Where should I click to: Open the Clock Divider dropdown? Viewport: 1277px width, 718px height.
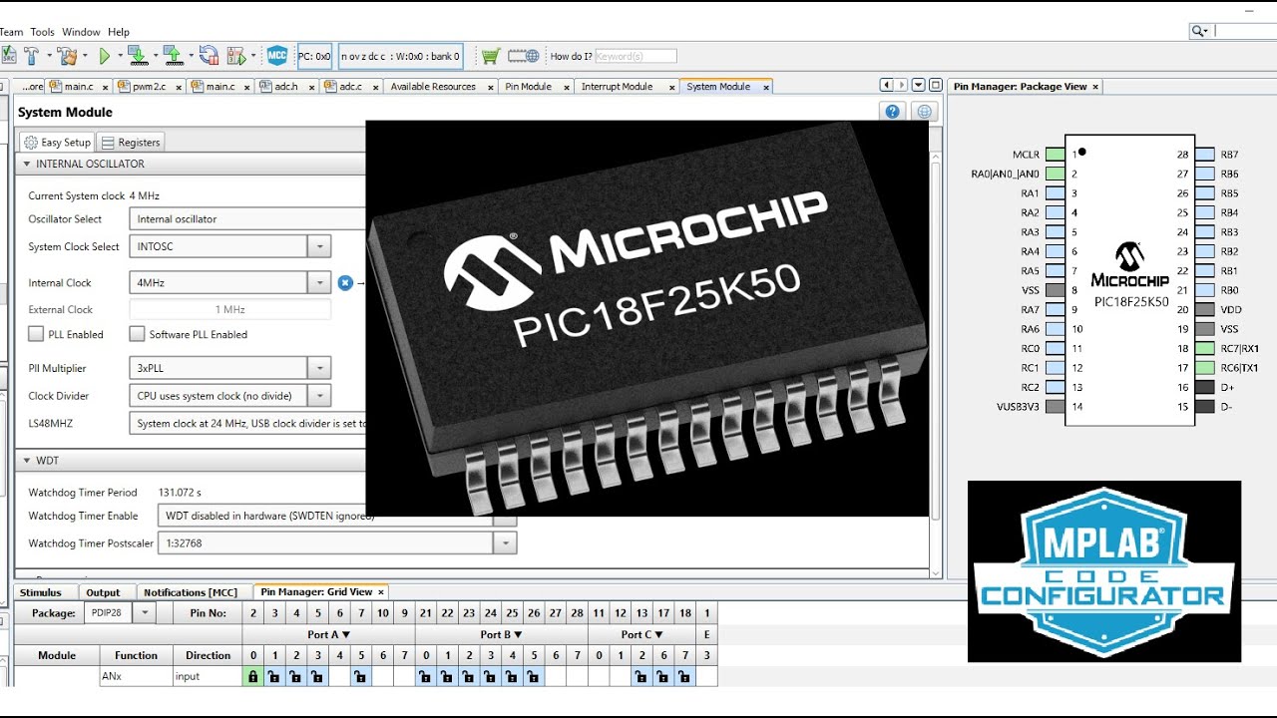coord(319,396)
